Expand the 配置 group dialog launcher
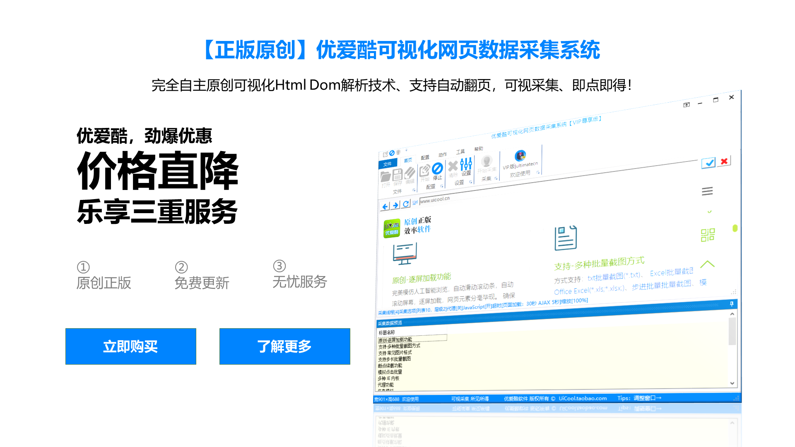Image resolution: width=795 pixels, height=447 pixels. click(x=442, y=186)
